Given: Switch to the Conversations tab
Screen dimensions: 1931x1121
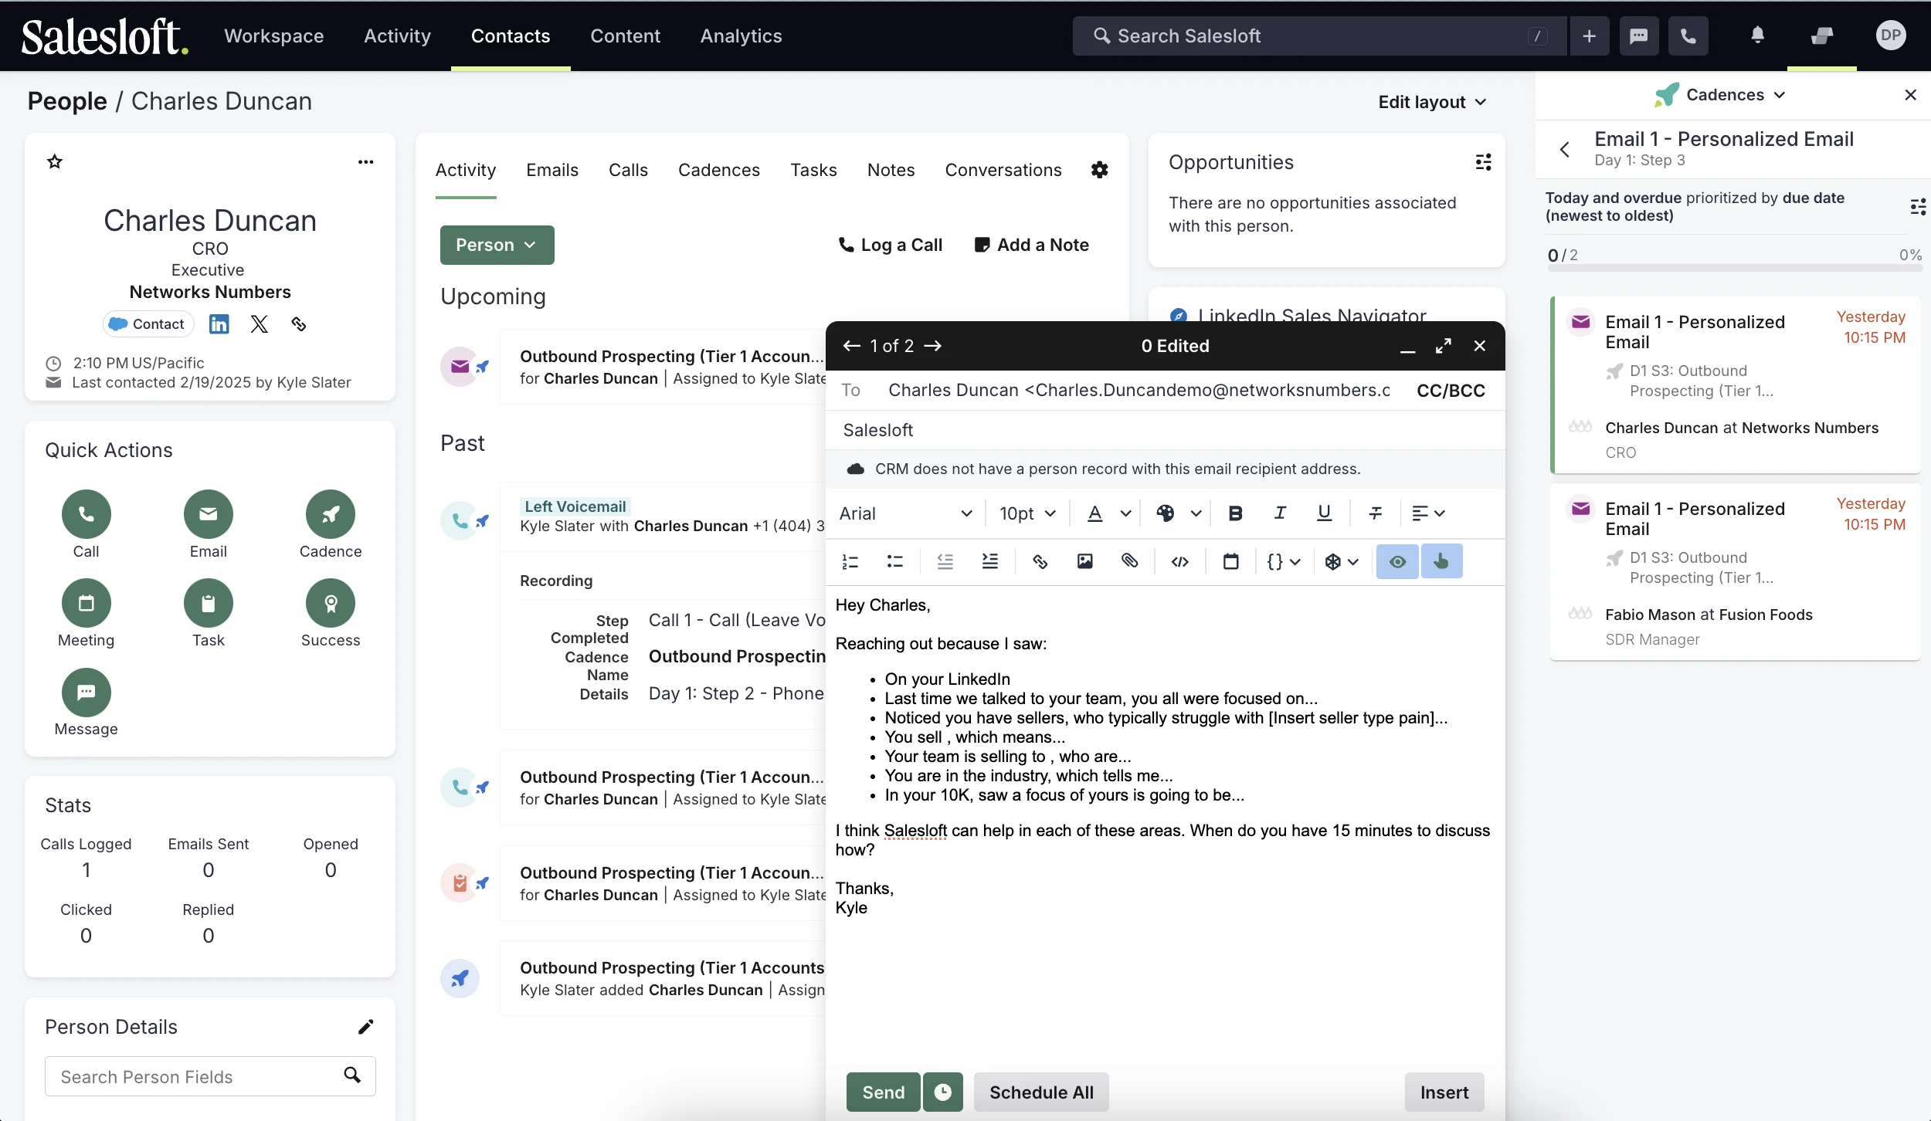Looking at the screenshot, I should [1003, 170].
